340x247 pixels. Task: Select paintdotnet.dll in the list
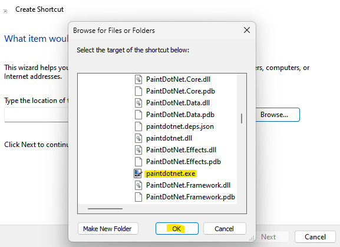point(169,138)
